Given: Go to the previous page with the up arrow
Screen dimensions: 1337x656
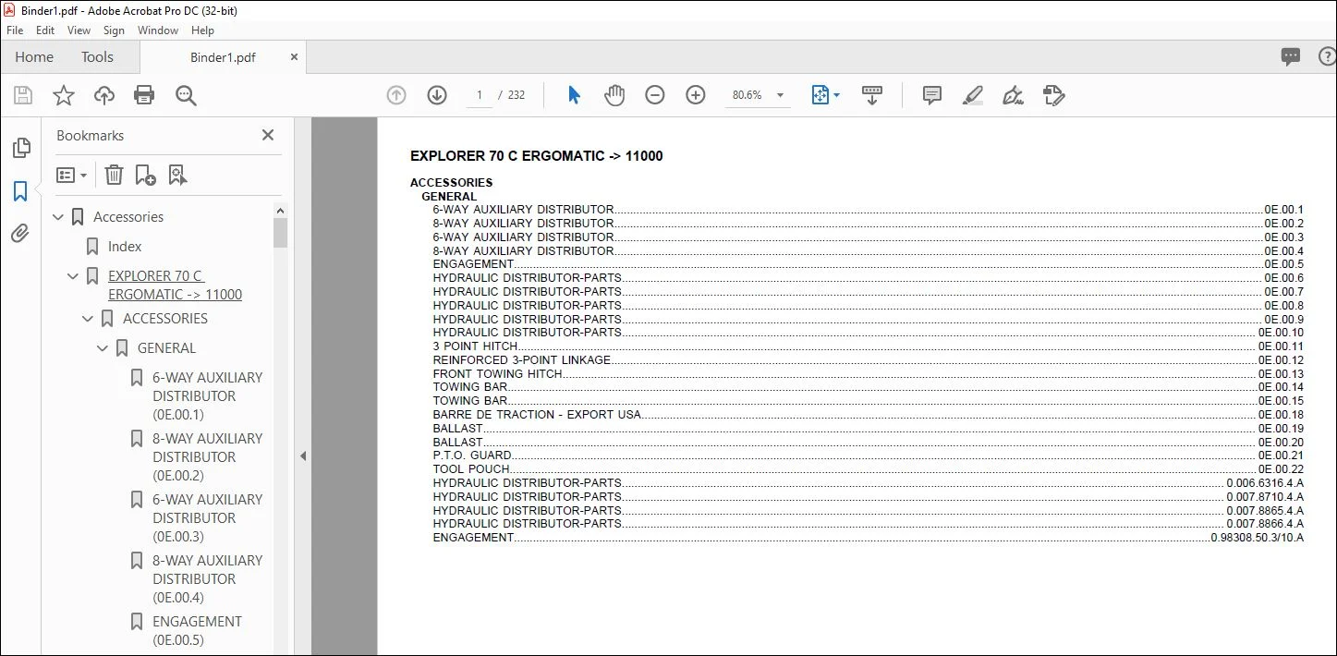Looking at the screenshot, I should click(x=396, y=95).
